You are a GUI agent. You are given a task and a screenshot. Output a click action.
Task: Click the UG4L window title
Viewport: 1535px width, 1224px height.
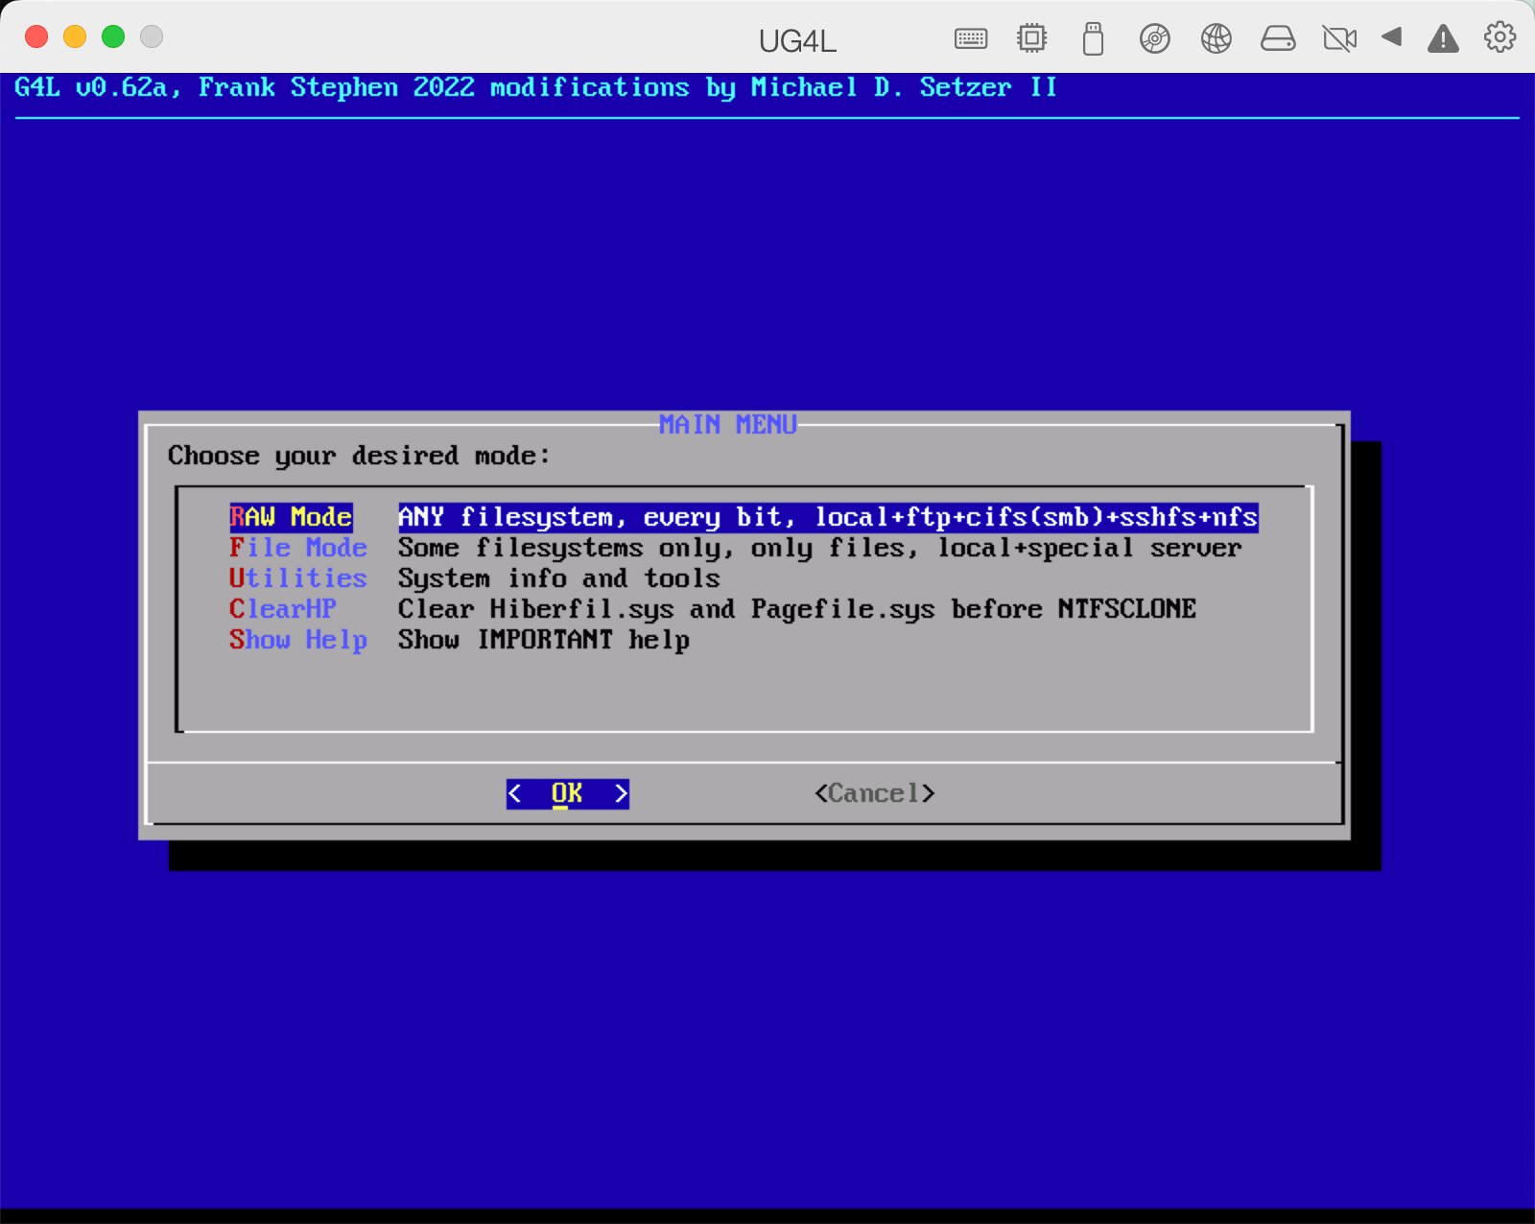tap(797, 41)
